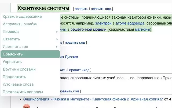172x108 pixels.
Task: Click the partially hidden править код link above Энциклопедия
Action: pos(69,91)
